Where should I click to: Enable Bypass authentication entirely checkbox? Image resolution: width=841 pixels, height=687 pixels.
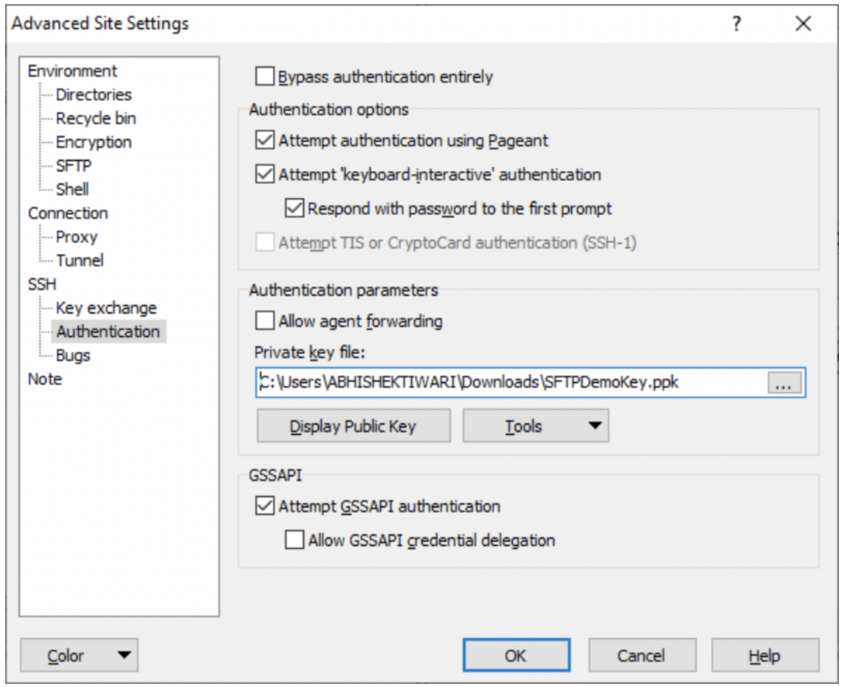(265, 77)
